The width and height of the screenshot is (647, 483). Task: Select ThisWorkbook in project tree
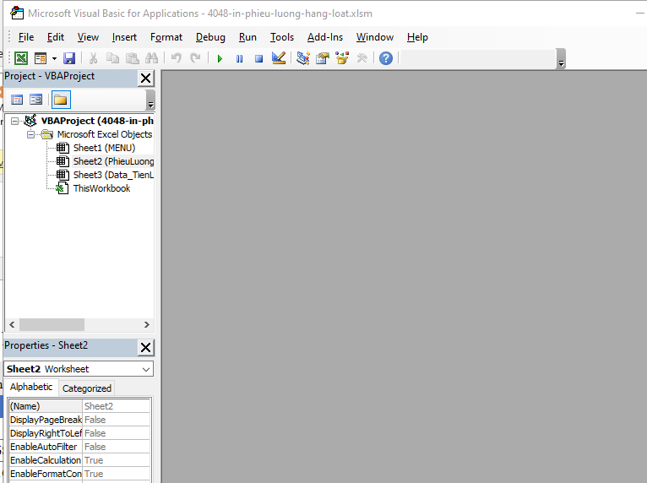pyautogui.click(x=101, y=188)
